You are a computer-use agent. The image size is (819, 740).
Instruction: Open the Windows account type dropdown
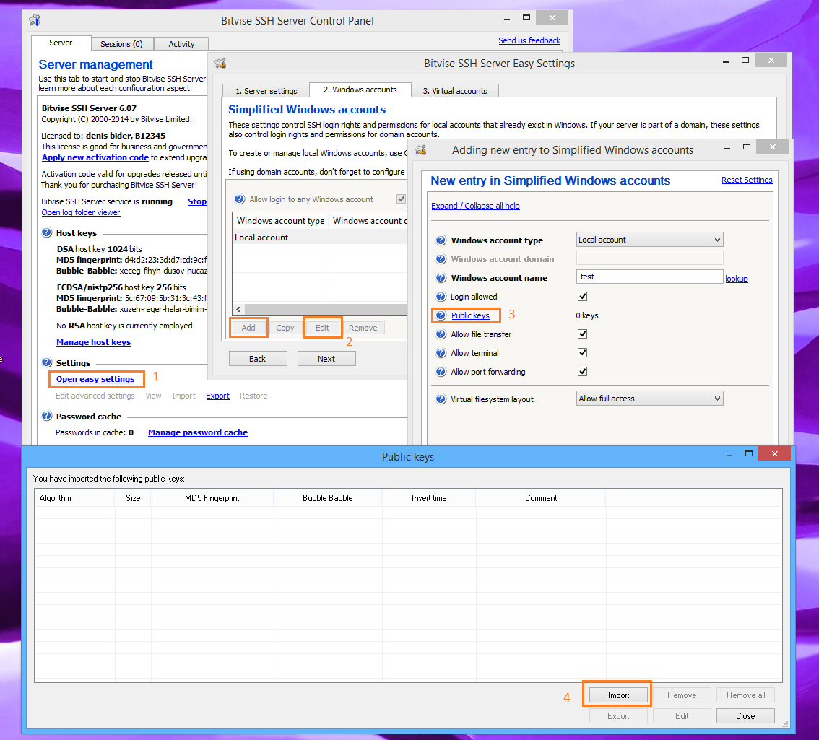point(649,240)
